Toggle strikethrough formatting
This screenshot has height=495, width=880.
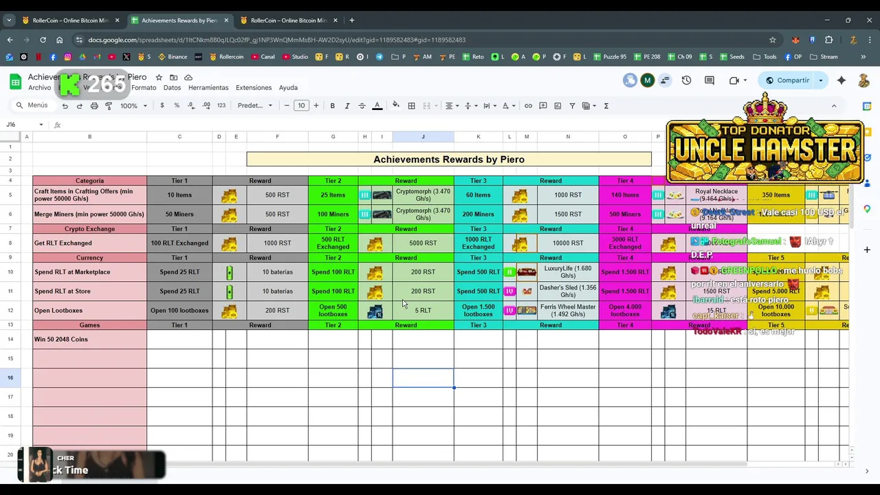point(362,106)
